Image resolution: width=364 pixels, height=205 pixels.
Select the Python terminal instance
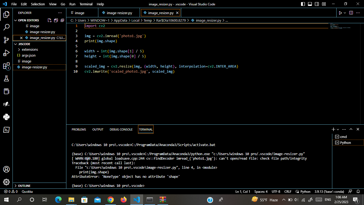pyautogui.click(x=348, y=143)
